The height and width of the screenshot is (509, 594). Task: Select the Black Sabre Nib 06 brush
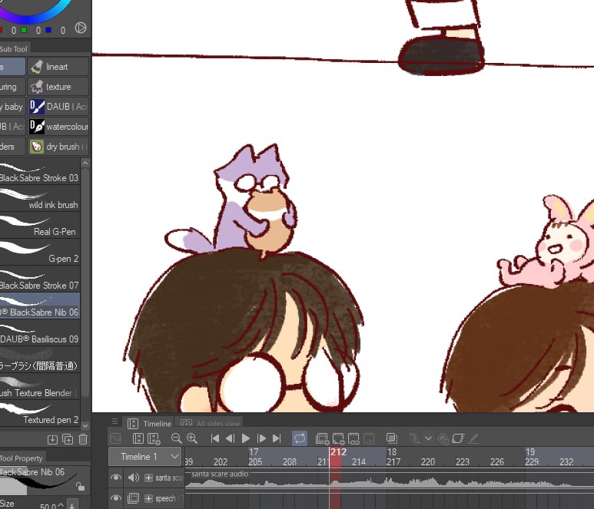coord(40,306)
